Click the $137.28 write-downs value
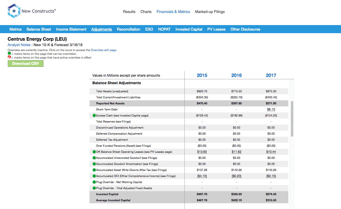The image size is (341, 209). (202, 170)
